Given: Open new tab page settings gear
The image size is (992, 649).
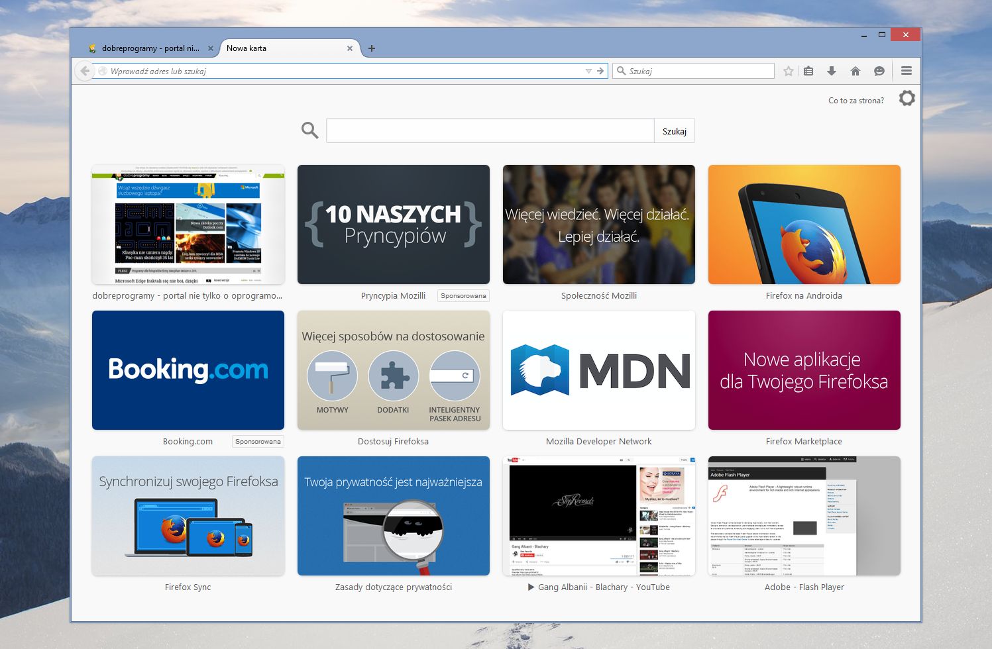Looking at the screenshot, I should pos(907,99).
